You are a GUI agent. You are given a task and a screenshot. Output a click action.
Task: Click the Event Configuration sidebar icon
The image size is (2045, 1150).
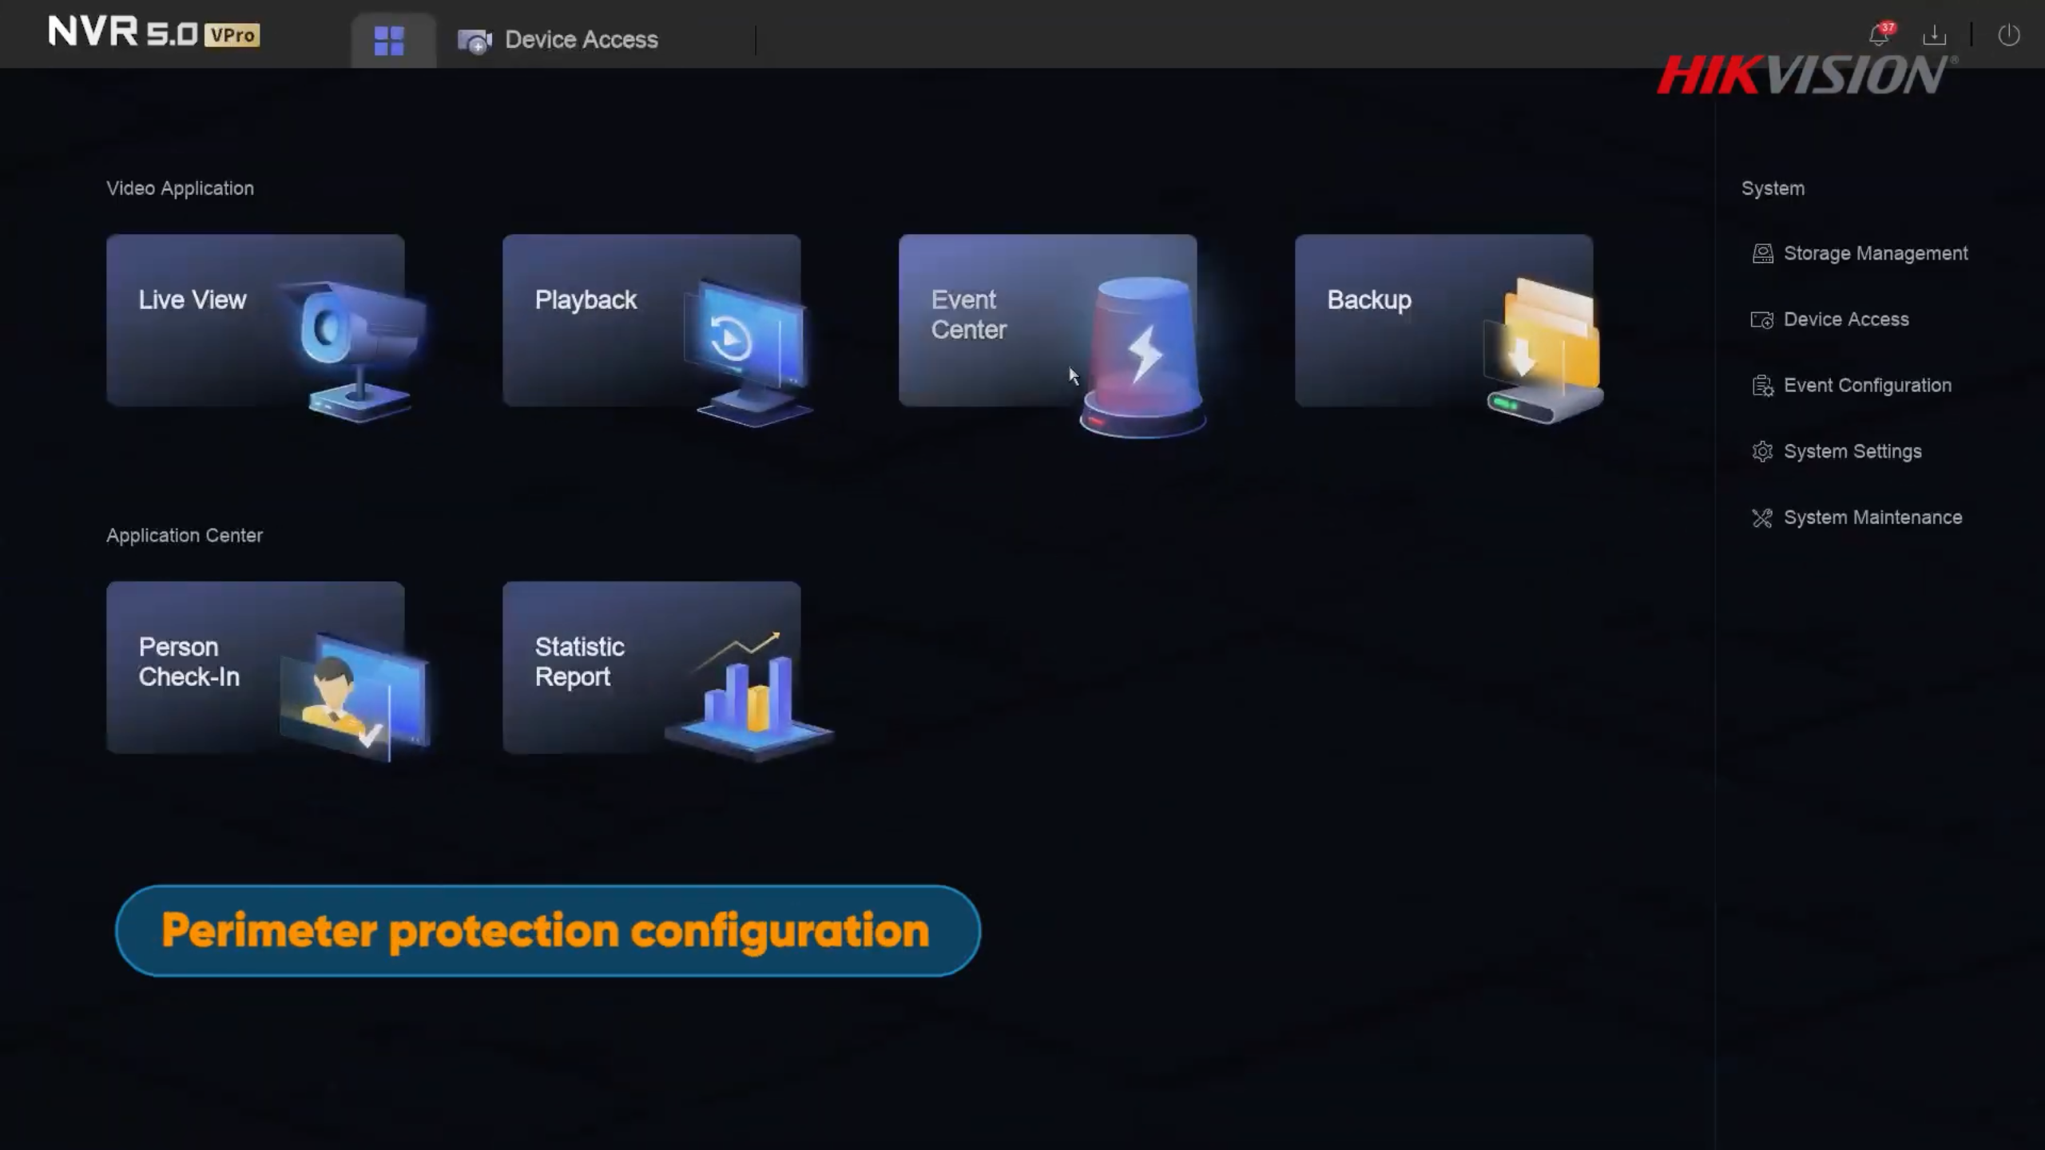1762,387
